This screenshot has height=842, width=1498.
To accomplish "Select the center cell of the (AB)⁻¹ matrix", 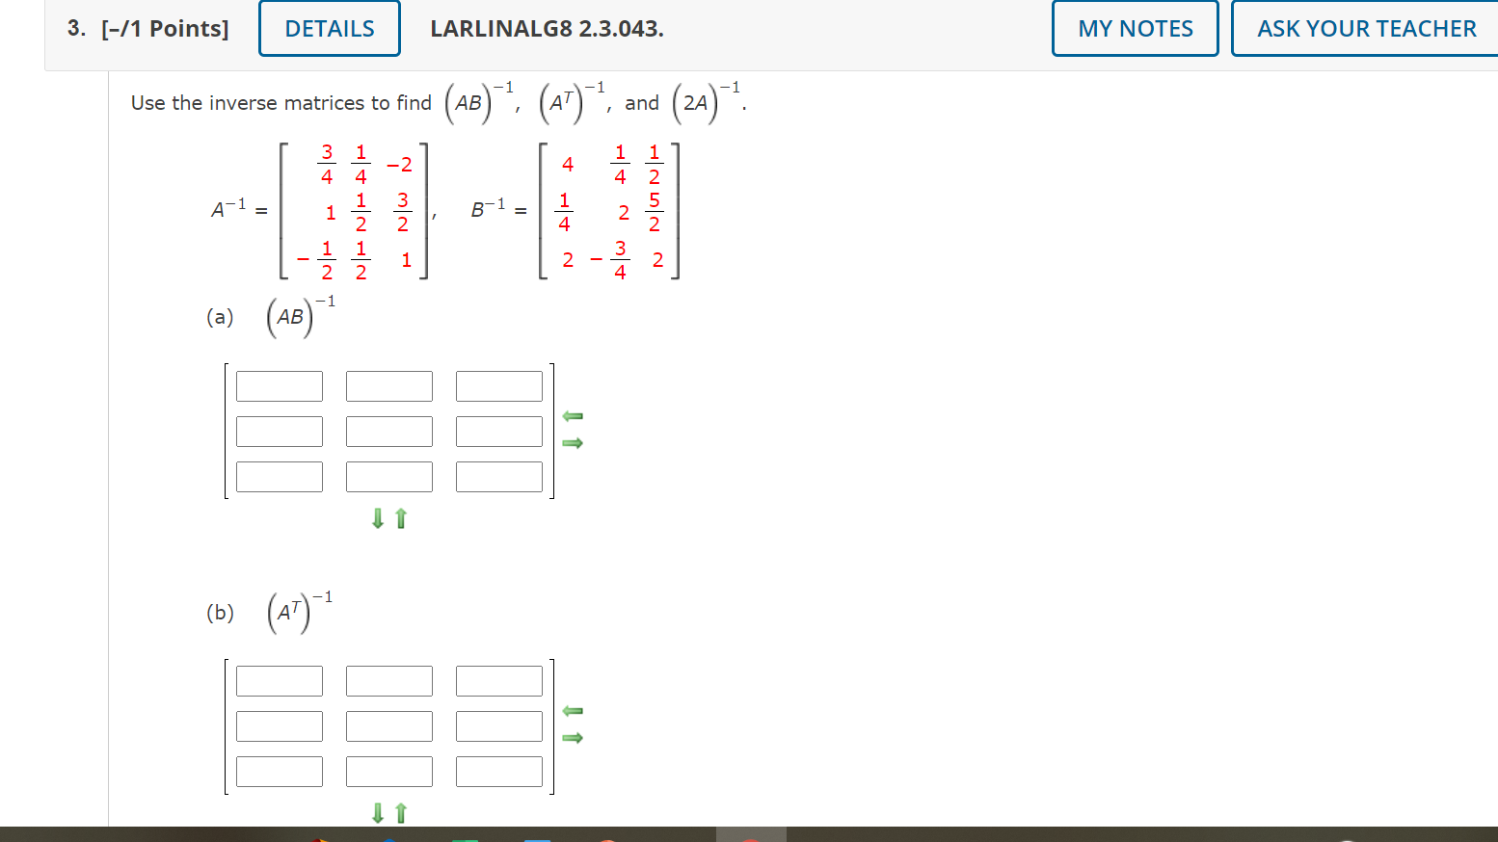I will point(388,431).
